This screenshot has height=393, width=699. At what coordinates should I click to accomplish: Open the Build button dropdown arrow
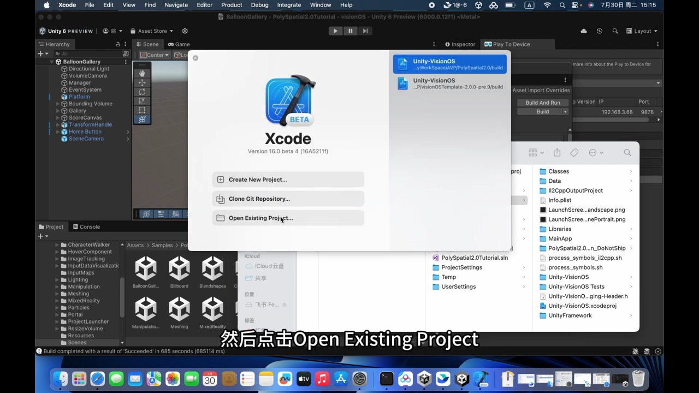tap(565, 111)
